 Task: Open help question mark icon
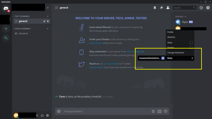[208, 8]
